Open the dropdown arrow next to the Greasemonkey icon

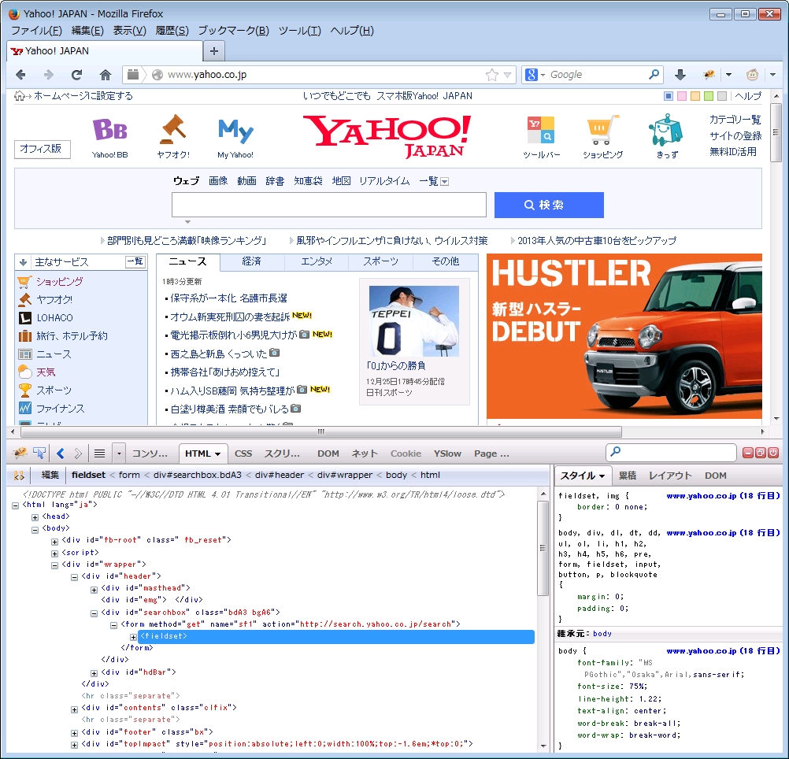pyautogui.click(x=773, y=75)
